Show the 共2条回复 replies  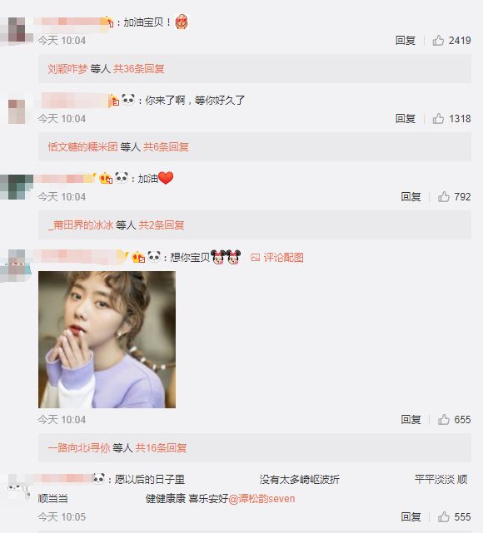click(162, 225)
